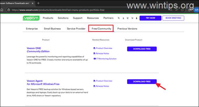Click the site lock icon in address bar
199x107 pixels.
pyautogui.click(x=9, y=10)
